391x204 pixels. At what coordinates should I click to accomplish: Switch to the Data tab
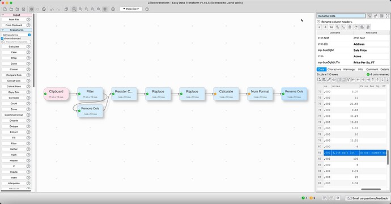pyautogui.click(x=321, y=69)
